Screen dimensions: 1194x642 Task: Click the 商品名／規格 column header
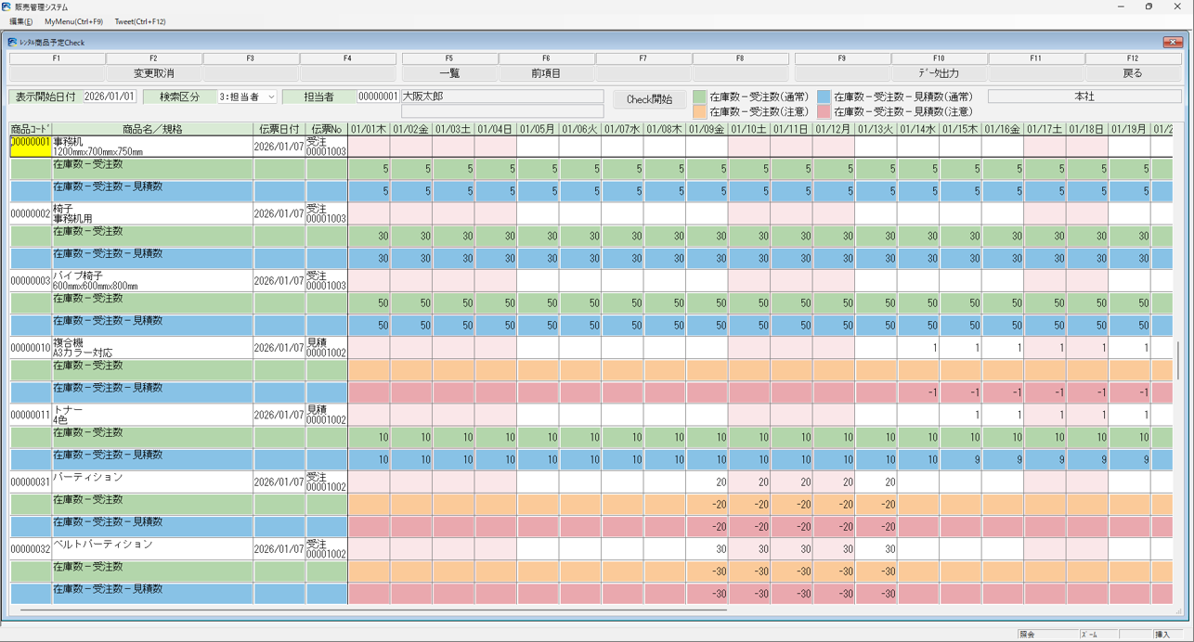pyautogui.click(x=152, y=129)
